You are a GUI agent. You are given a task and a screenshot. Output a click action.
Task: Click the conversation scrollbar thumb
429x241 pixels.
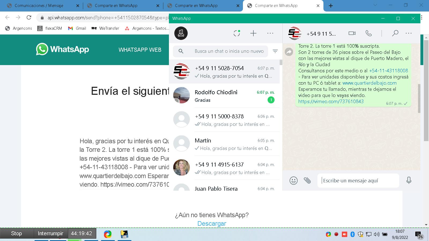(419, 99)
